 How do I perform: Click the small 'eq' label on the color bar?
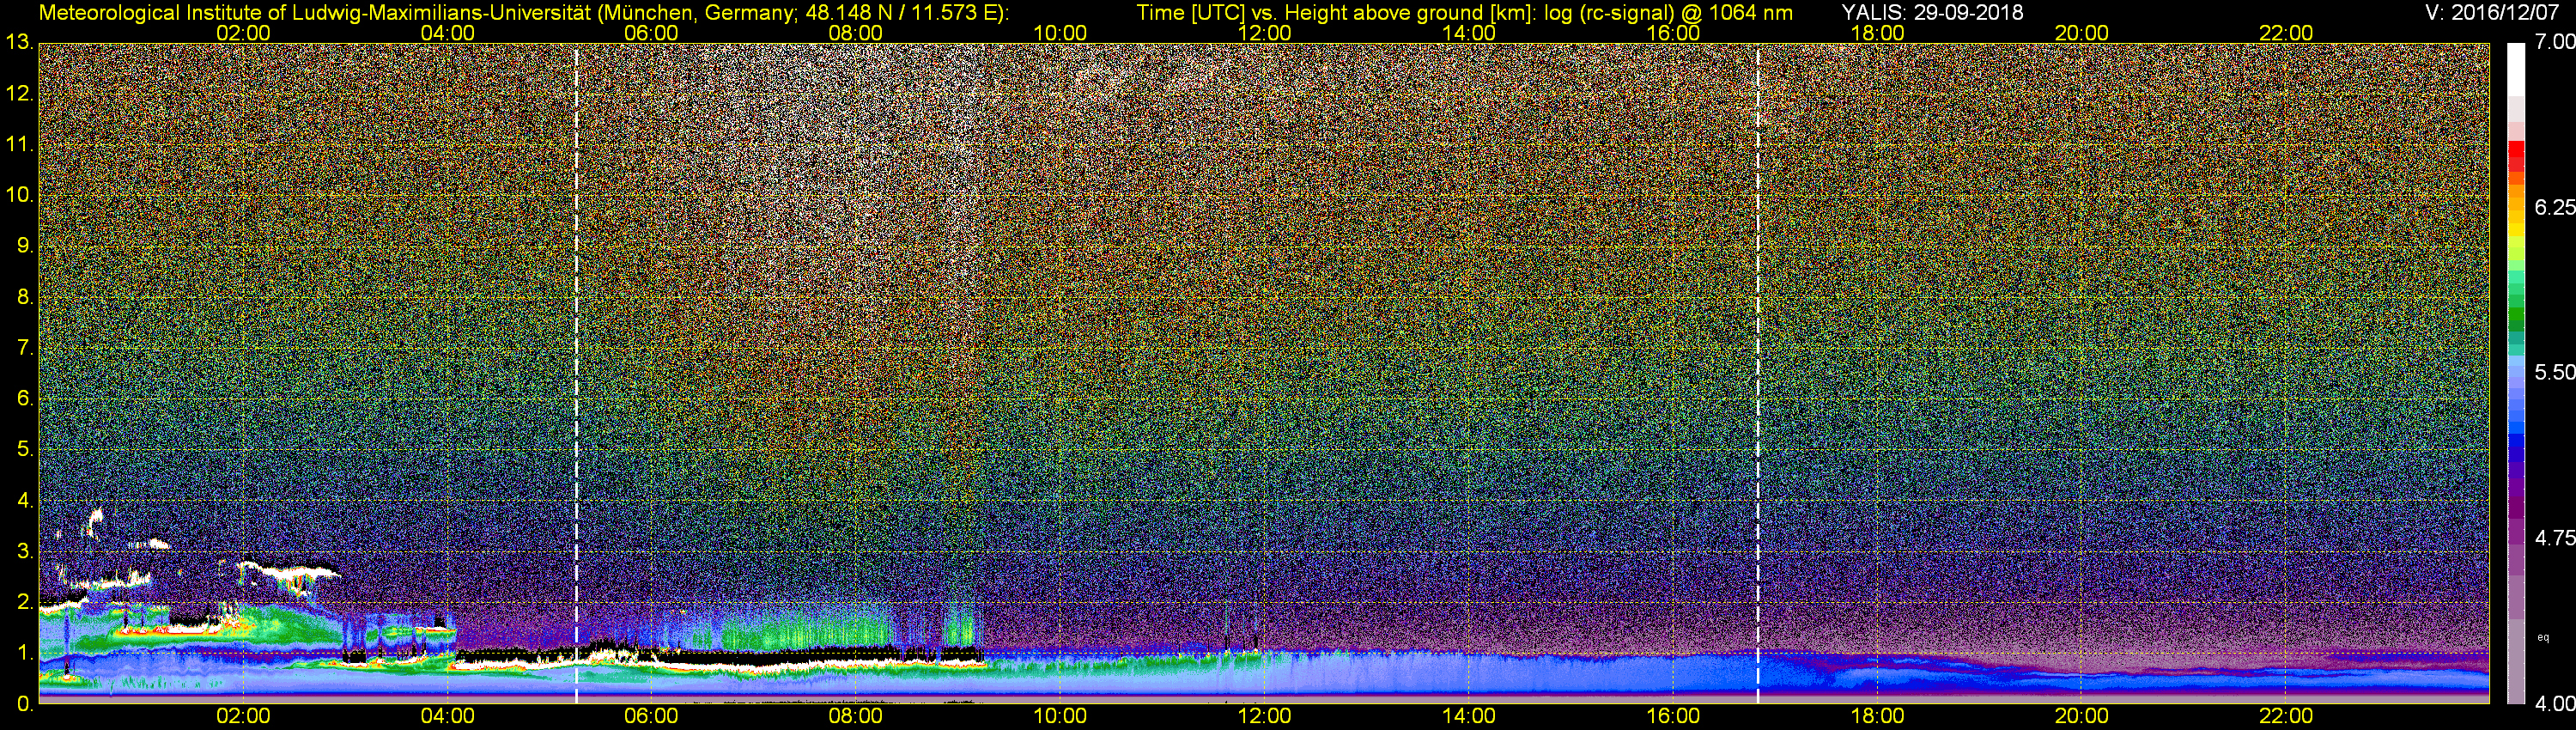point(2543,637)
